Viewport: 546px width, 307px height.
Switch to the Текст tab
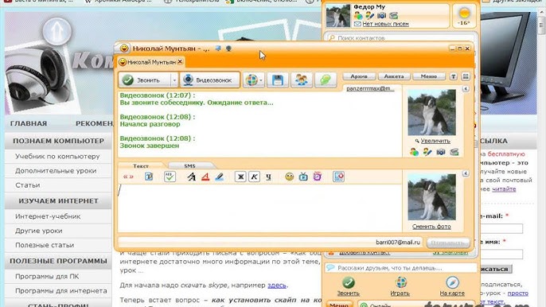tap(141, 165)
